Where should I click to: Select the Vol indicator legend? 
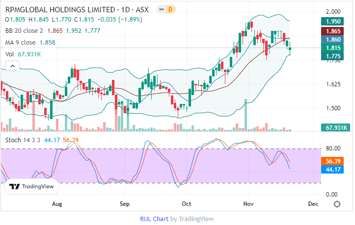pyautogui.click(x=10, y=54)
